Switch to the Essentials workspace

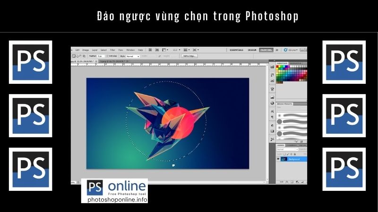(x=236, y=50)
